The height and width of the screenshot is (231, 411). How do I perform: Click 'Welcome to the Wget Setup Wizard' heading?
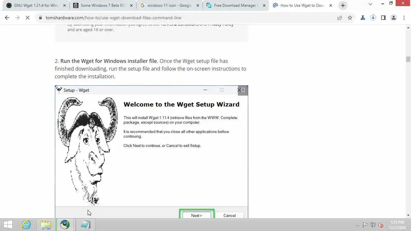[x=181, y=104]
